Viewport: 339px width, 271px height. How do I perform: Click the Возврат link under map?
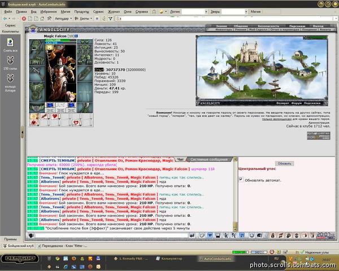click(282, 103)
